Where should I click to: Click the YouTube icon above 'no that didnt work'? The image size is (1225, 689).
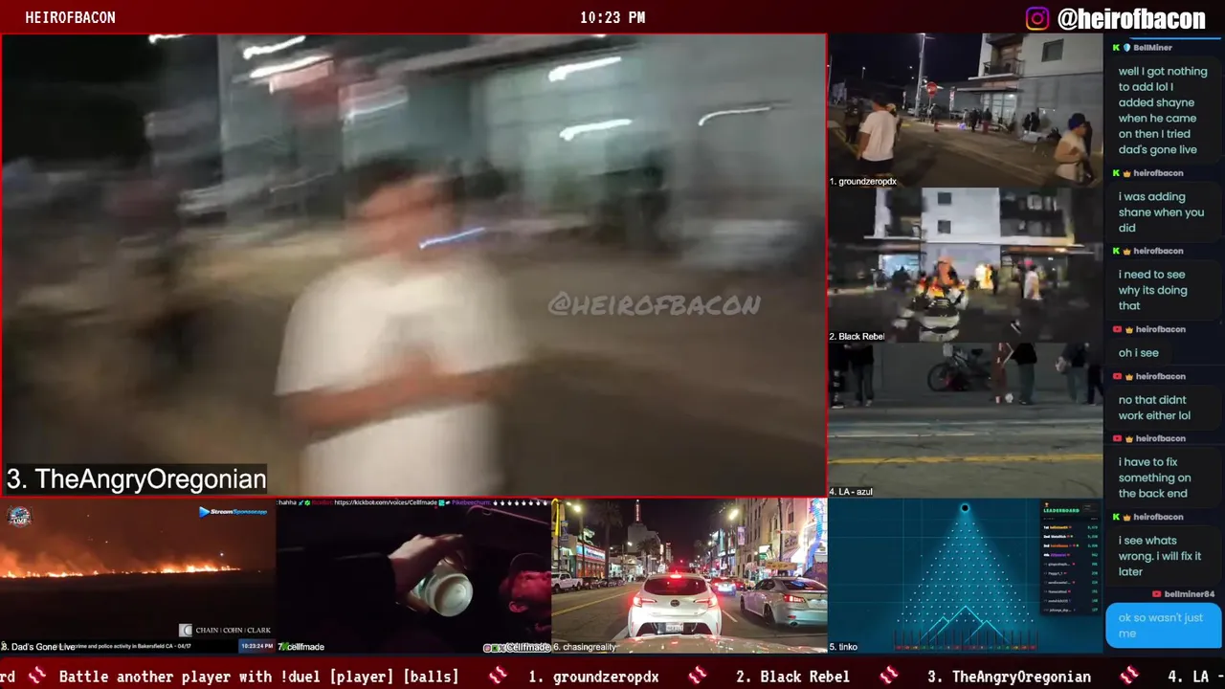point(1116,376)
